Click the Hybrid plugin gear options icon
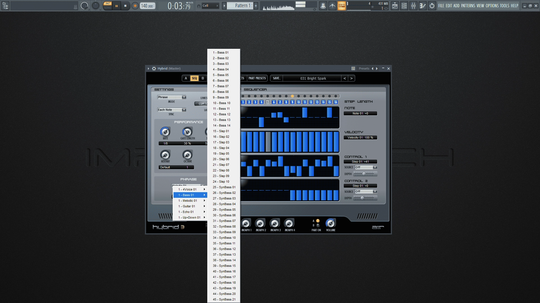 154,68
